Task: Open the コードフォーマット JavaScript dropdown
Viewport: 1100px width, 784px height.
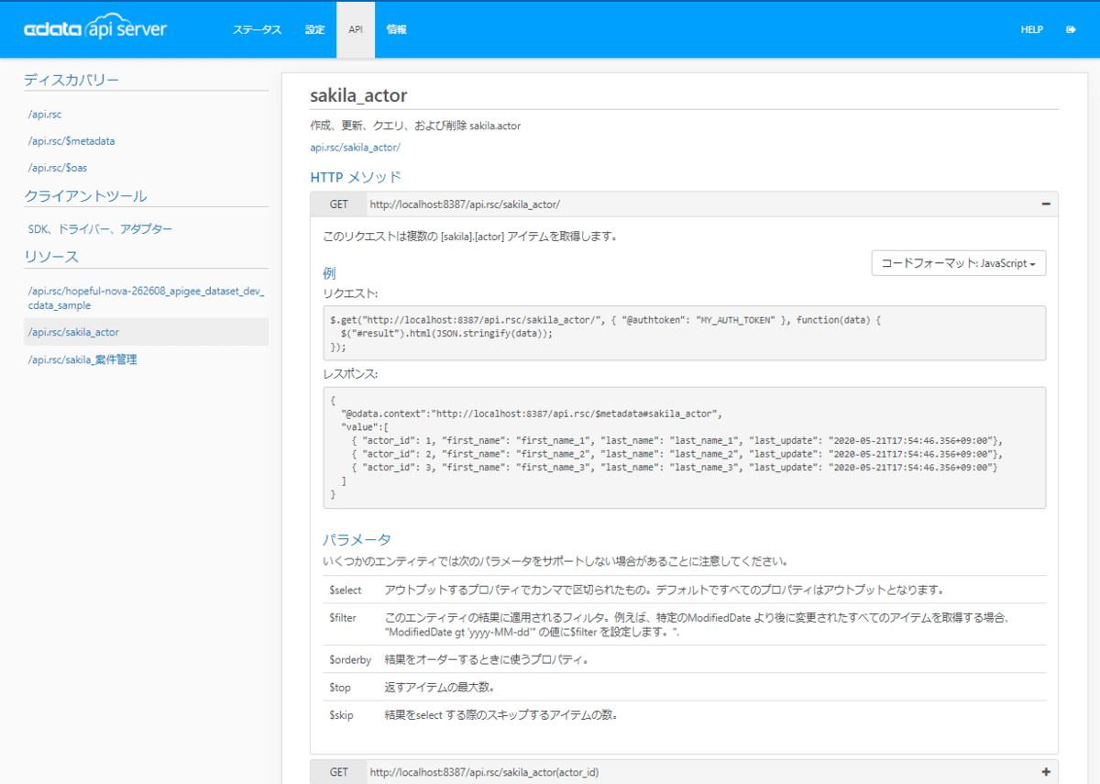Action: click(x=958, y=263)
